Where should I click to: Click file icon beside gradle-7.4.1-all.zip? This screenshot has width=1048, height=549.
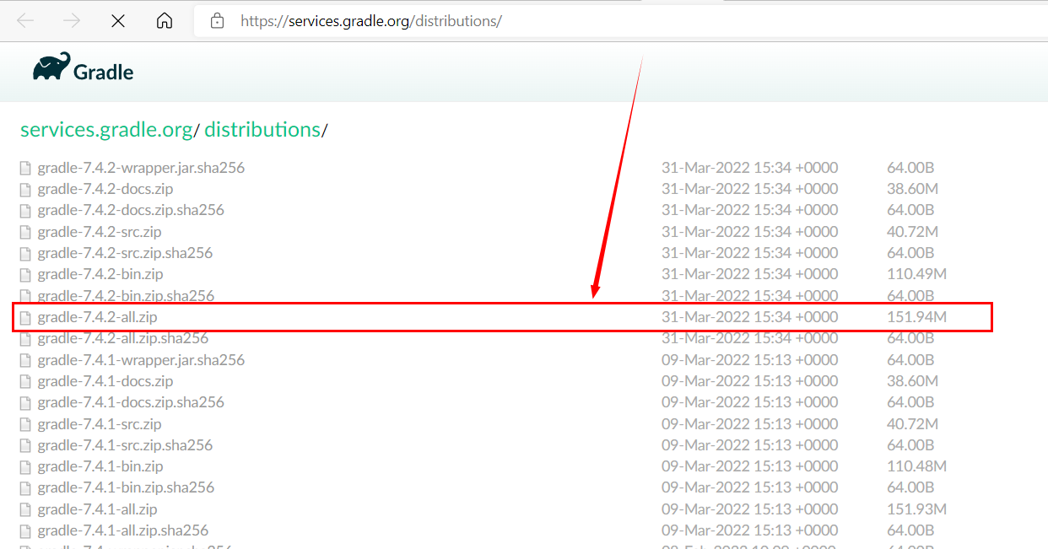pyautogui.click(x=24, y=509)
